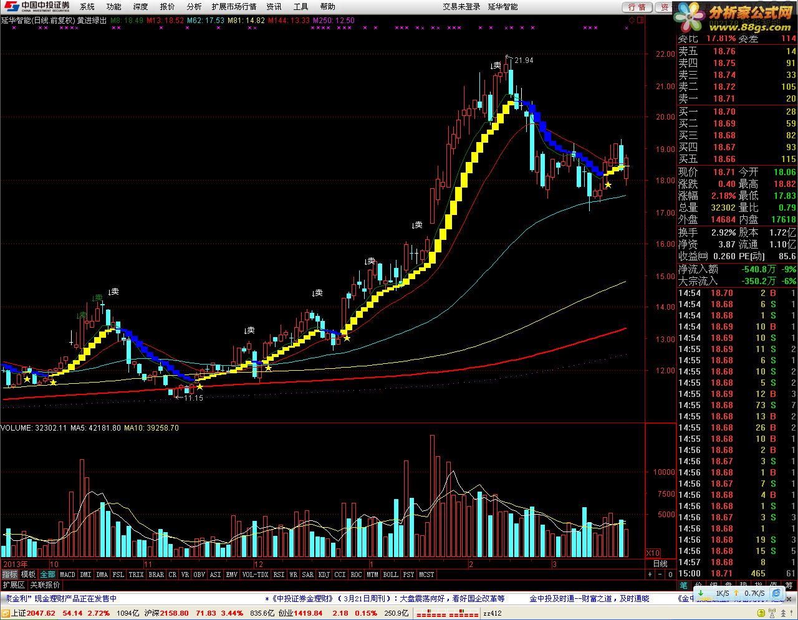Select the 指标 tab
The width and height of the screenshot is (798, 620).
9,575
